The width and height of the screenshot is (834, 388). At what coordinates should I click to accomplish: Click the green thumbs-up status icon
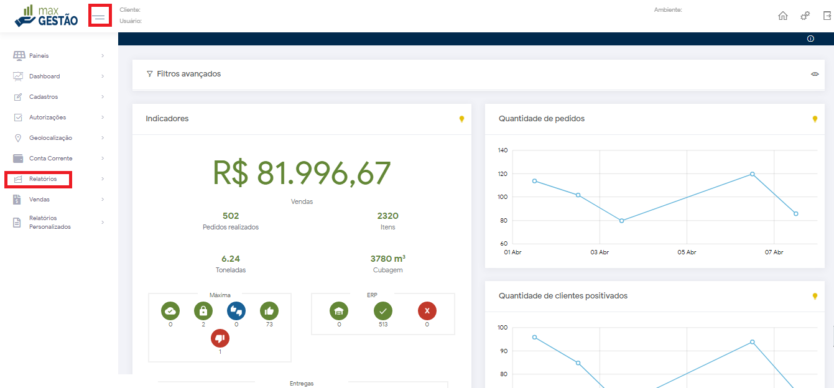[x=269, y=311]
